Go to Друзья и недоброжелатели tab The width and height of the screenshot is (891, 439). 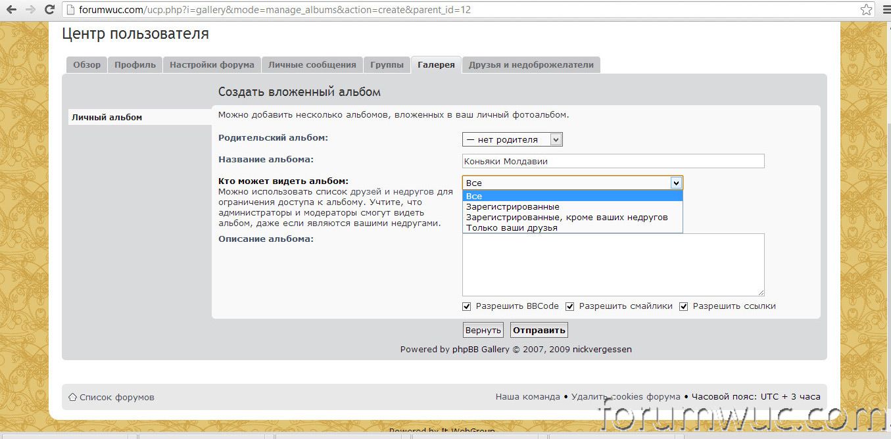(x=531, y=64)
